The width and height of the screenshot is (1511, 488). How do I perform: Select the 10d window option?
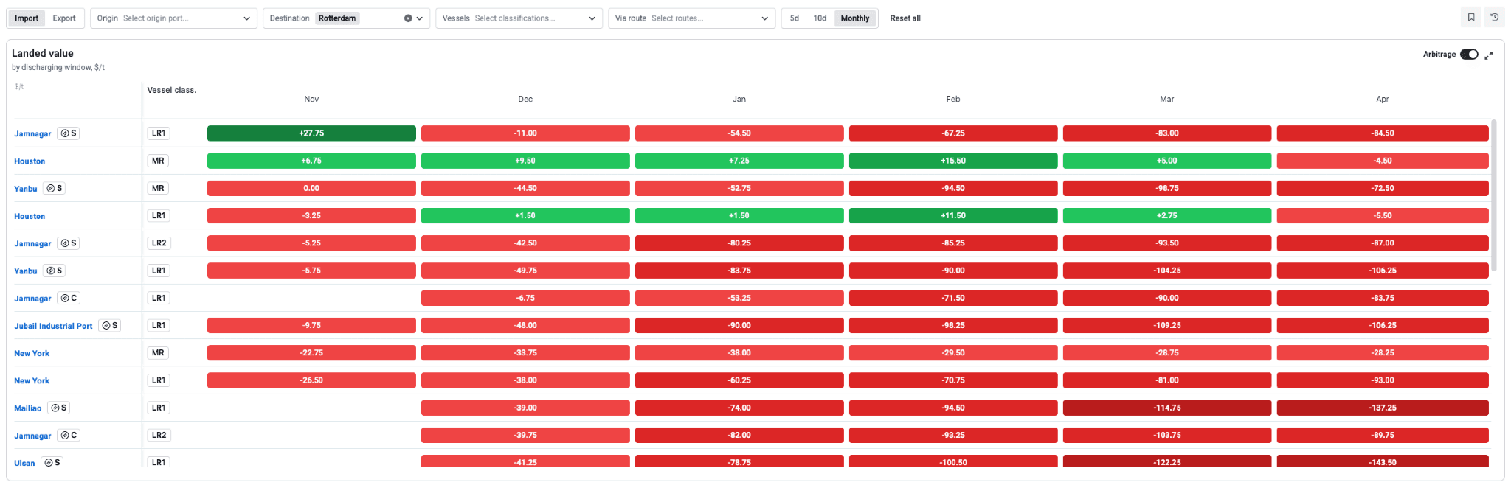pos(820,18)
